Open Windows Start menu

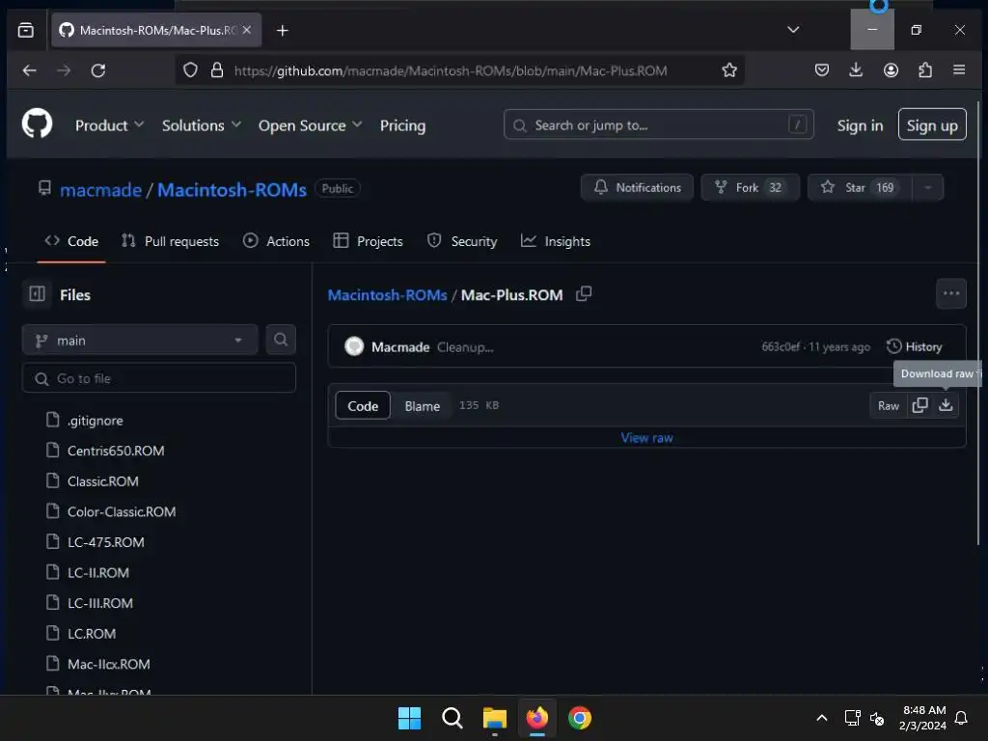click(x=409, y=718)
